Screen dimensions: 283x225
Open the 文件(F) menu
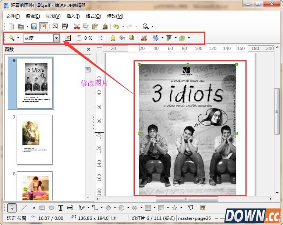13,16
